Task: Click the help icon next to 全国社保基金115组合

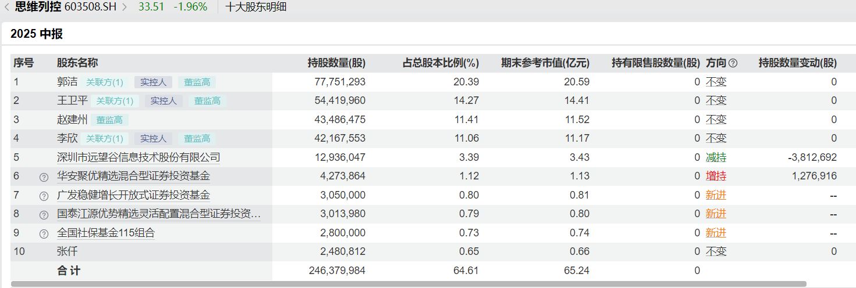Action: 44,235
